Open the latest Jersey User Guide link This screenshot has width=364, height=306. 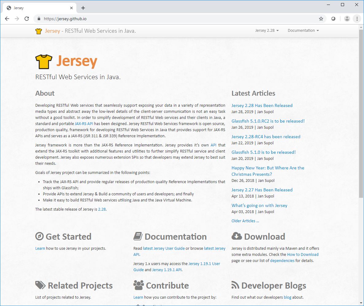point(164,248)
